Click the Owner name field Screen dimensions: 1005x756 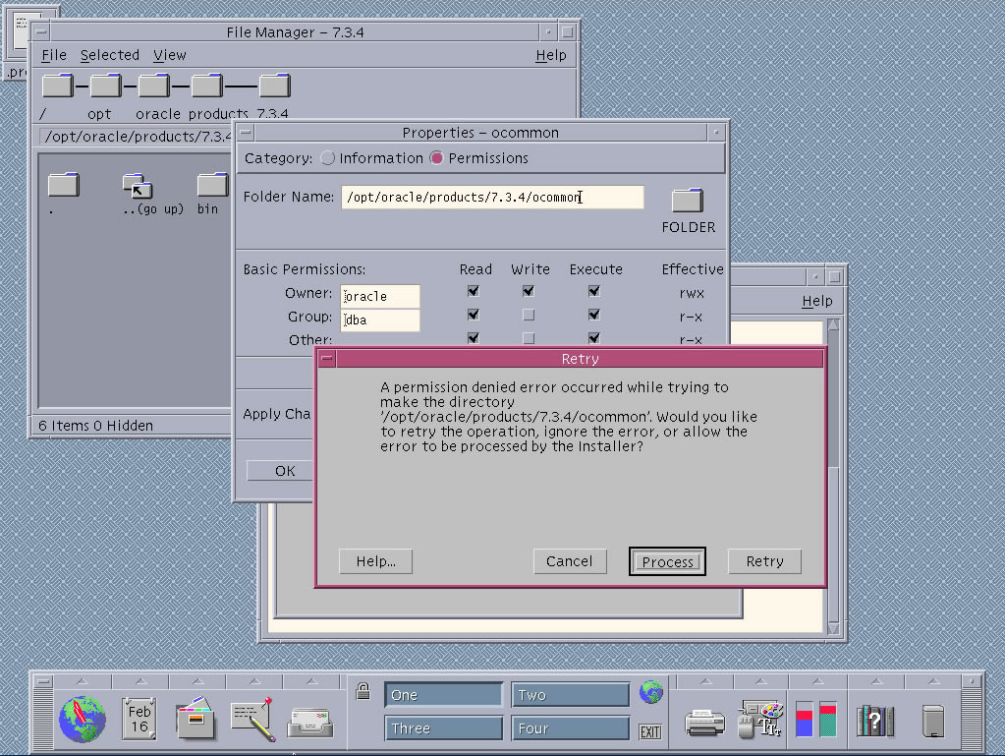[x=380, y=296]
